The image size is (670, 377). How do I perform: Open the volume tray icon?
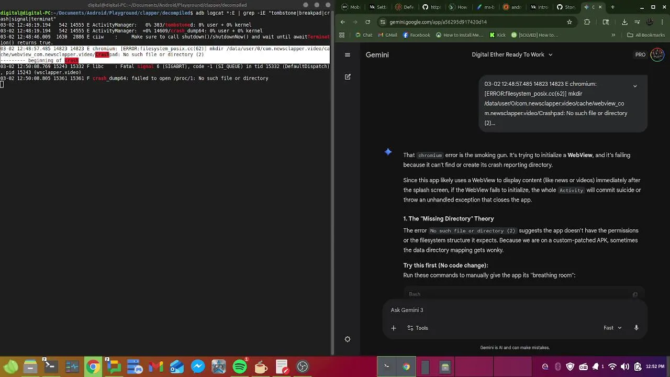coord(624,367)
